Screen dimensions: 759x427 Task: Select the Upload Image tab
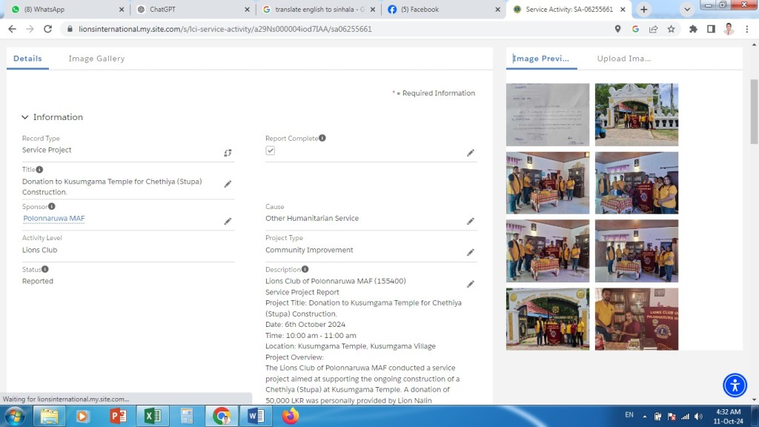[624, 59]
